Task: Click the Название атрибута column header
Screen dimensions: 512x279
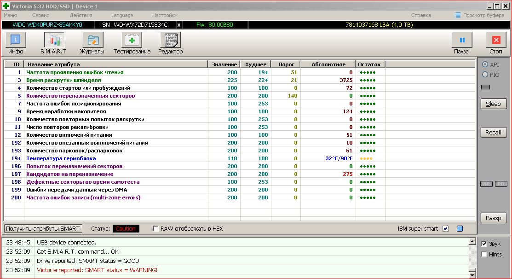Action: (116, 64)
